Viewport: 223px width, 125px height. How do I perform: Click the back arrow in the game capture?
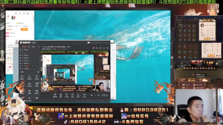177,17
